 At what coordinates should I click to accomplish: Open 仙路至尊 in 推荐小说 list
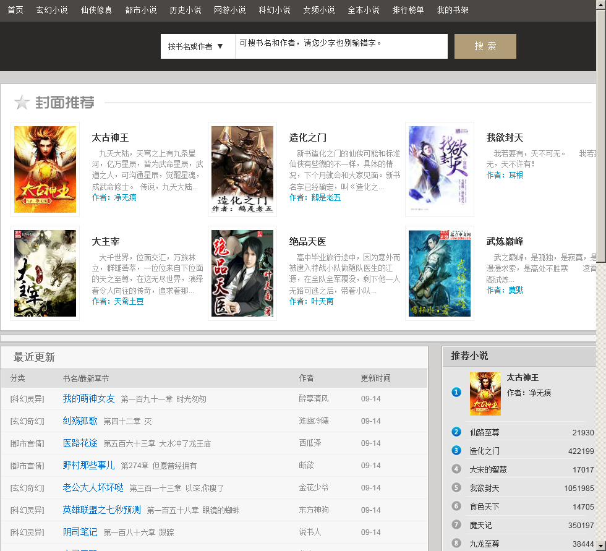[x=484, y=433]
